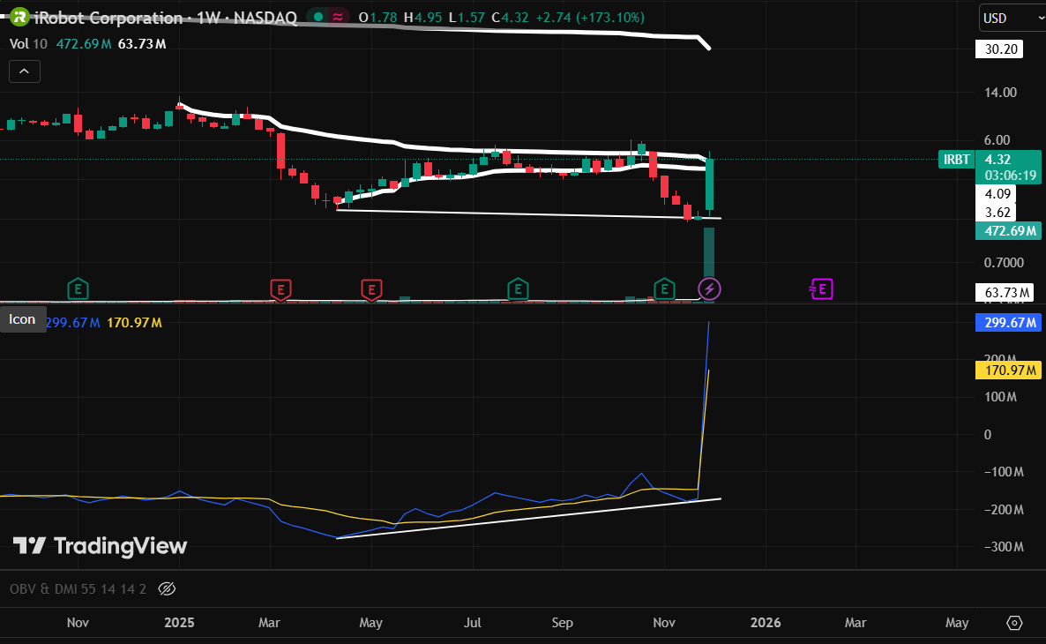The height and width of the screenshot is (644, 1046).
Task: Select the Vol 10 indicator label
Action: coord(29,44)
